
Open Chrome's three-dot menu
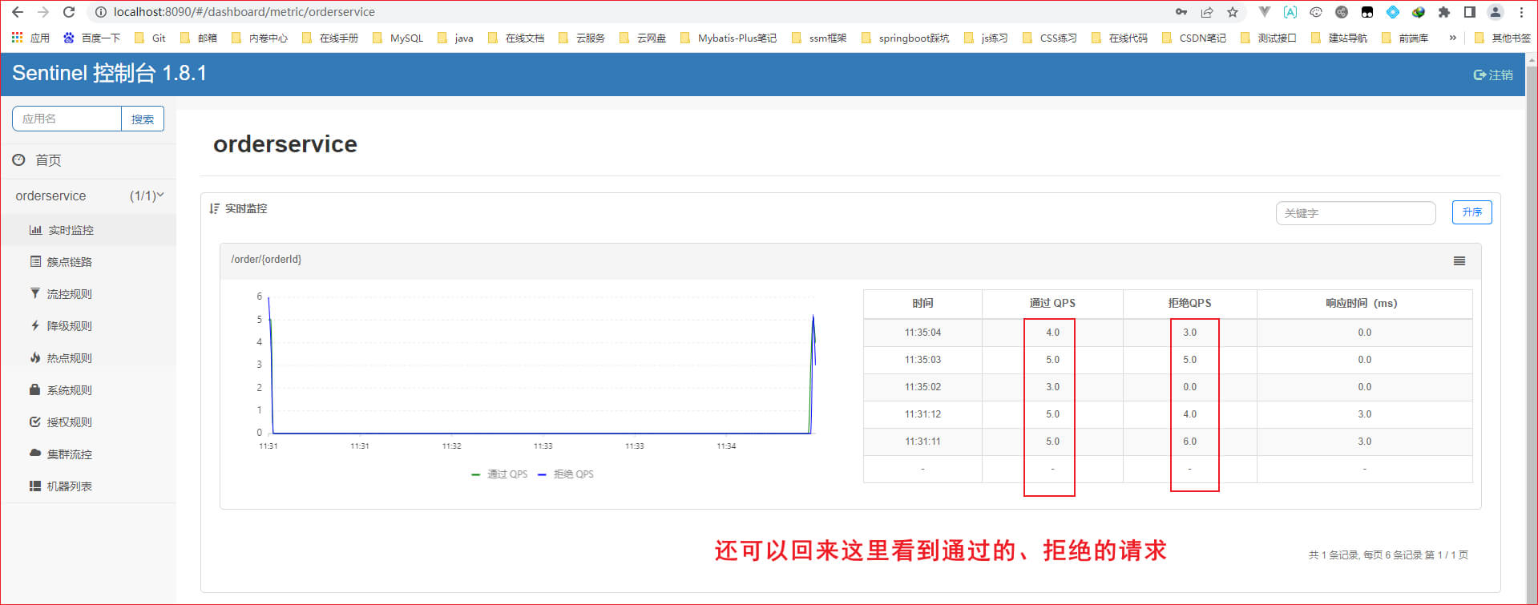(x=1521, y=12)
